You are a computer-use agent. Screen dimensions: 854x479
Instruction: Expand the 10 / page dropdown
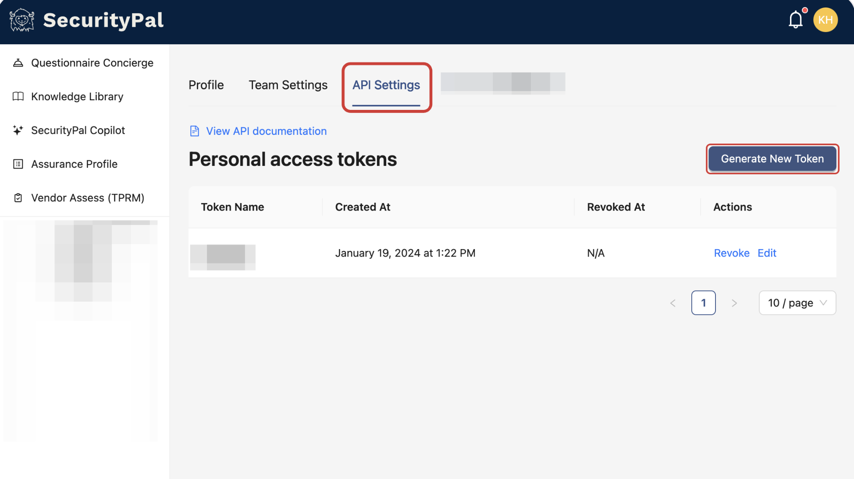[x=797, y=303]
